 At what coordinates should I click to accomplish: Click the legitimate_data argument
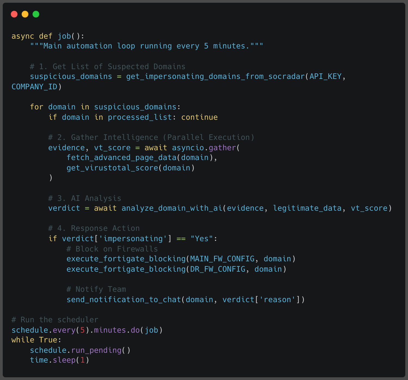[307, 208]
